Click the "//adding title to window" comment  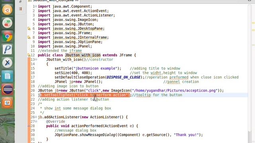click(155, 68)
